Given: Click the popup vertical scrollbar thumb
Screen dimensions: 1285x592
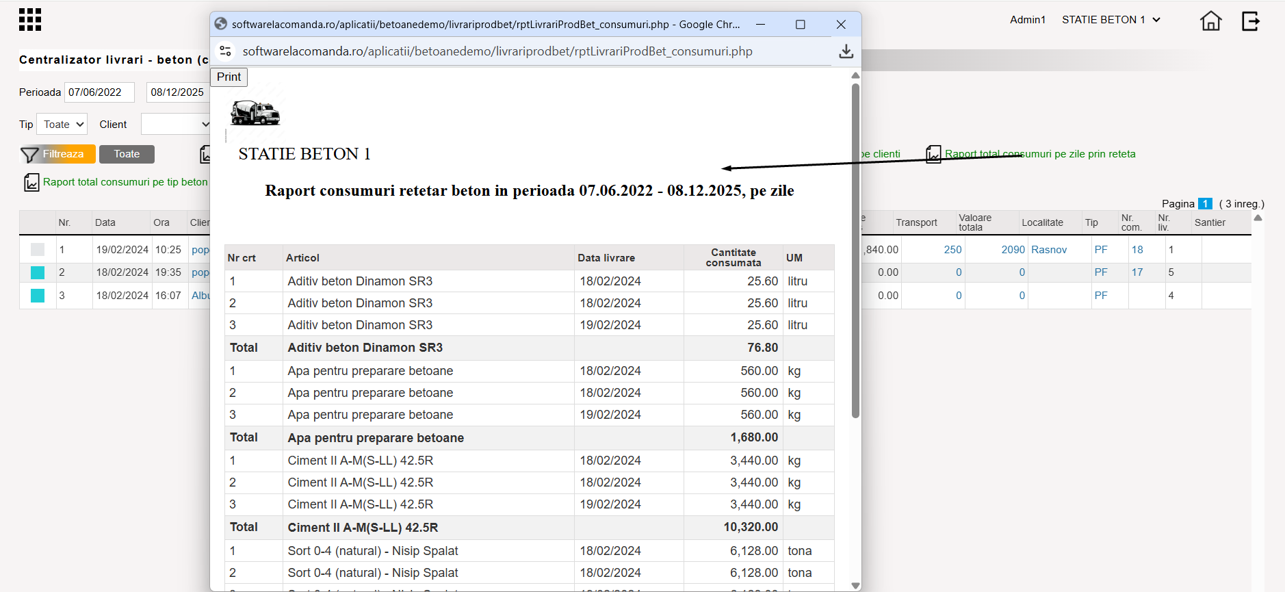Looking at the screenshot, I should 855,250.
